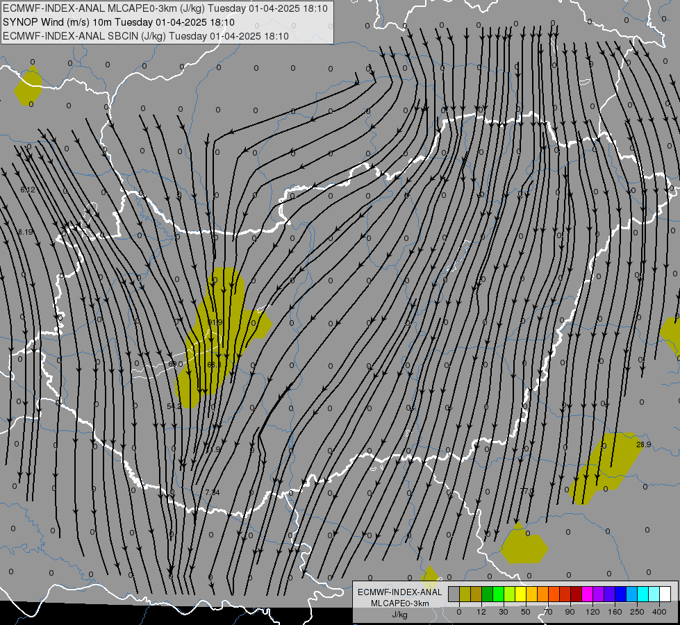Click the pure blue legend swatch
This screenshot has height=625, width=680.
[620, 594]
